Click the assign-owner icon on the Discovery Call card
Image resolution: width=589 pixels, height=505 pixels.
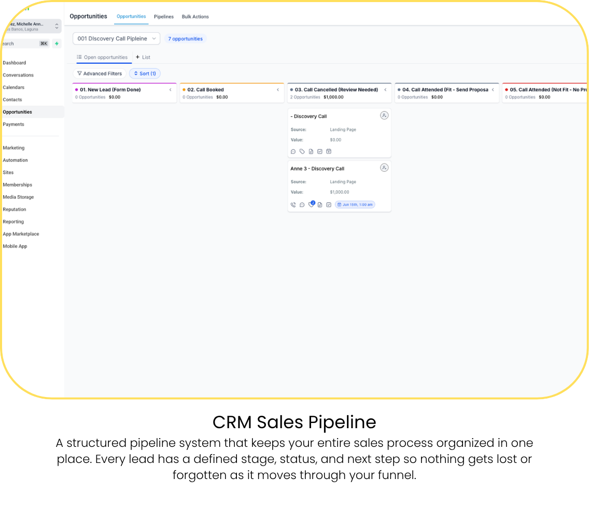[384, 115]
